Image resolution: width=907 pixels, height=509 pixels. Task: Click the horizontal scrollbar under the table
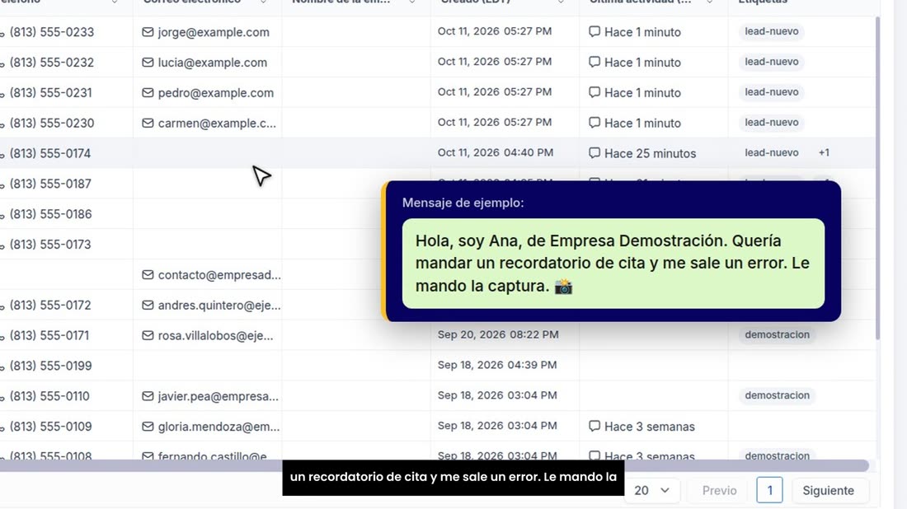pyautogui.click(x=434, y=465)
